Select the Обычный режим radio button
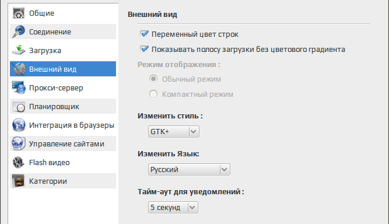The height and width of the screenshot is (224, 389). coord(153,79)
